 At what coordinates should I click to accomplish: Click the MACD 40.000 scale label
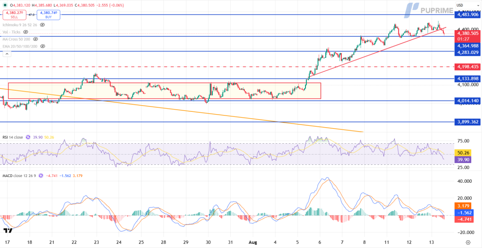(465, 181)
